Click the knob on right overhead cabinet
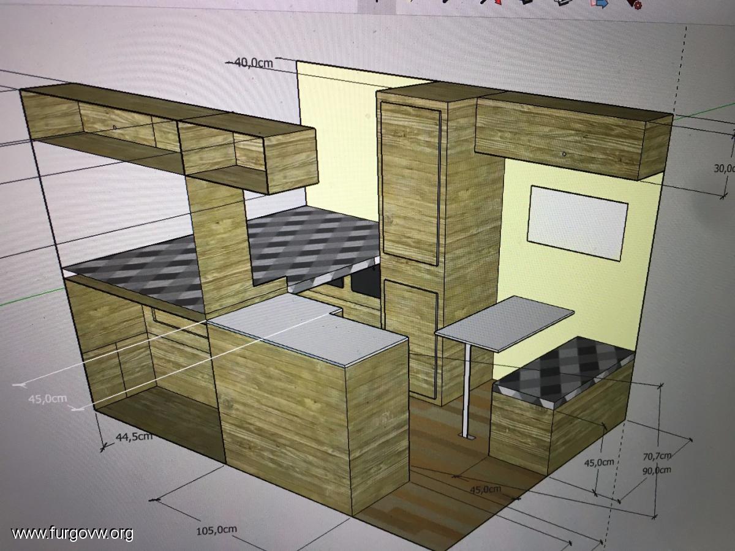Image resolution: width=735 pixels, height=551 pixels. 564,154
